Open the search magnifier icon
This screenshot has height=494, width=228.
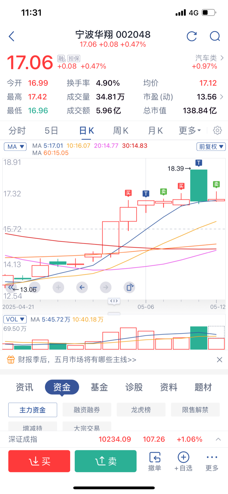tap(215, 36)
